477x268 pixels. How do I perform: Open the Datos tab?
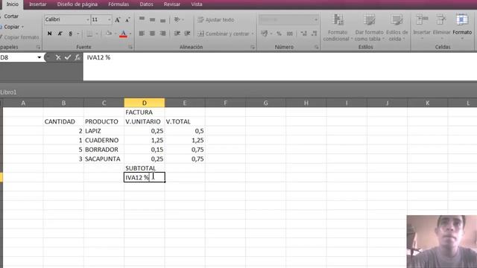(x=146, y=4)
